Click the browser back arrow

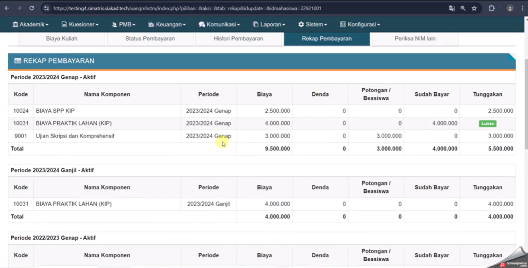(x=7, y=8)
